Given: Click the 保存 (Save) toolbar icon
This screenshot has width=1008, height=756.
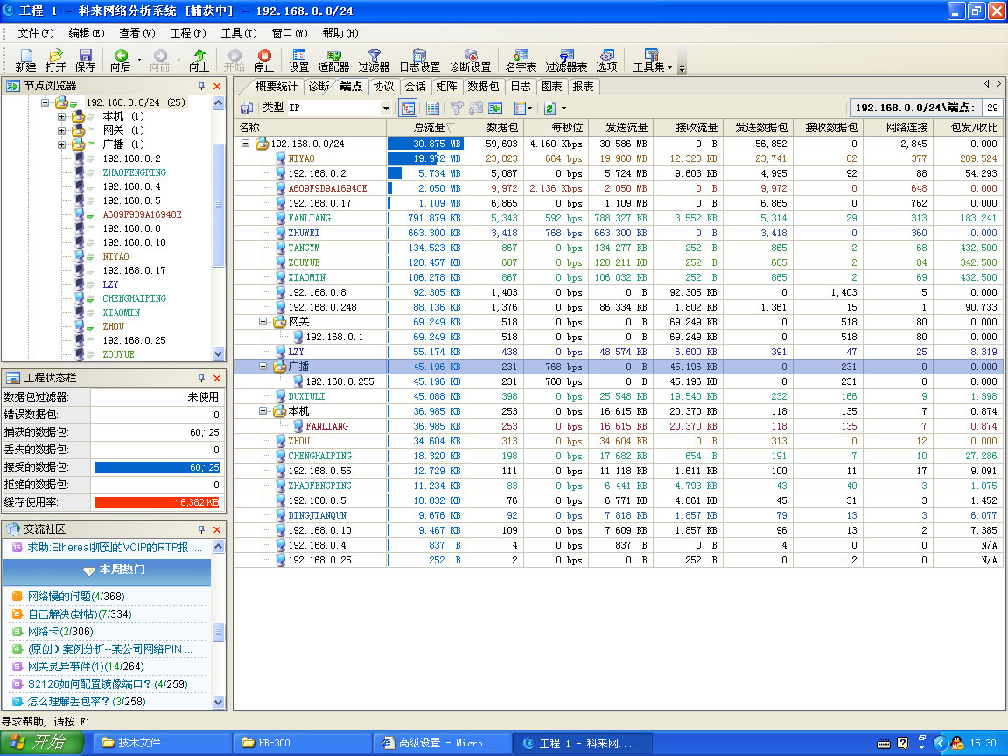Looking at the screenshot, I should pos(85,59).
